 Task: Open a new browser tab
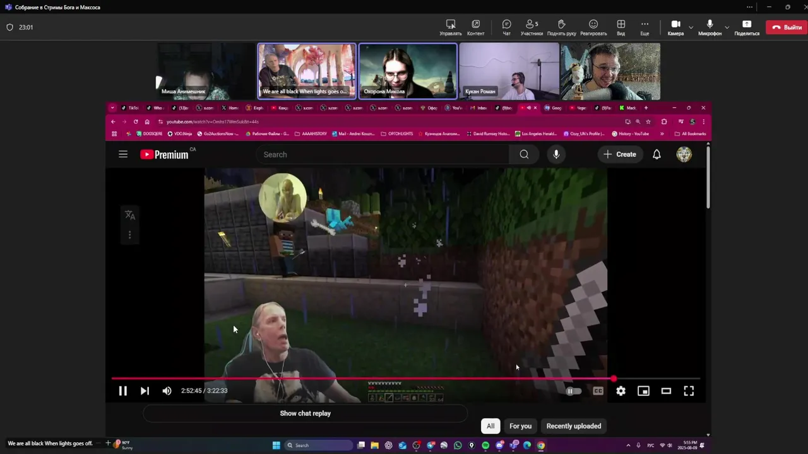(x=646, y=108)
